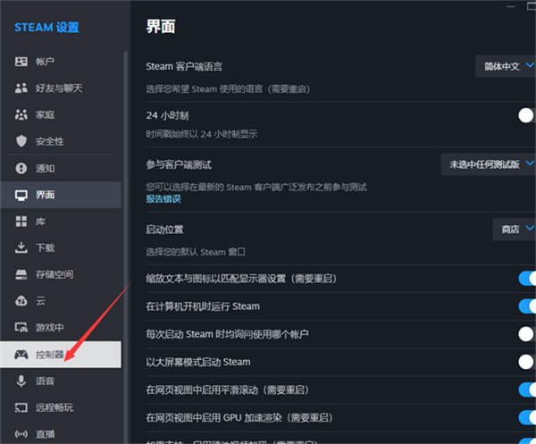Click the 语音 microphone icon

click(x=21, y=381)
